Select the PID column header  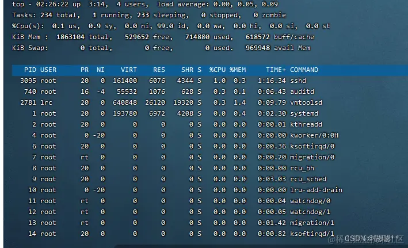tap(30, 70)
